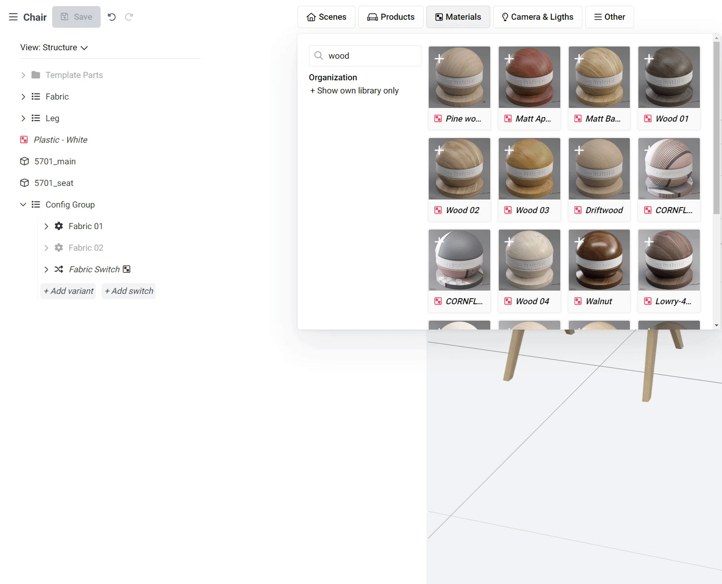The image size is (722, 584).
Task: Click the 5701_main mesh cube icon
Action: click(x=24, y=161)
